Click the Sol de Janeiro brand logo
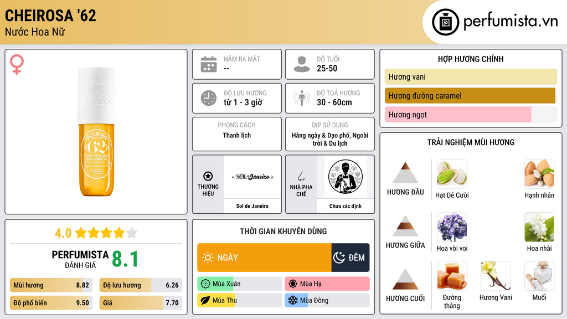 pyautogui.click(x=252, y=177)
